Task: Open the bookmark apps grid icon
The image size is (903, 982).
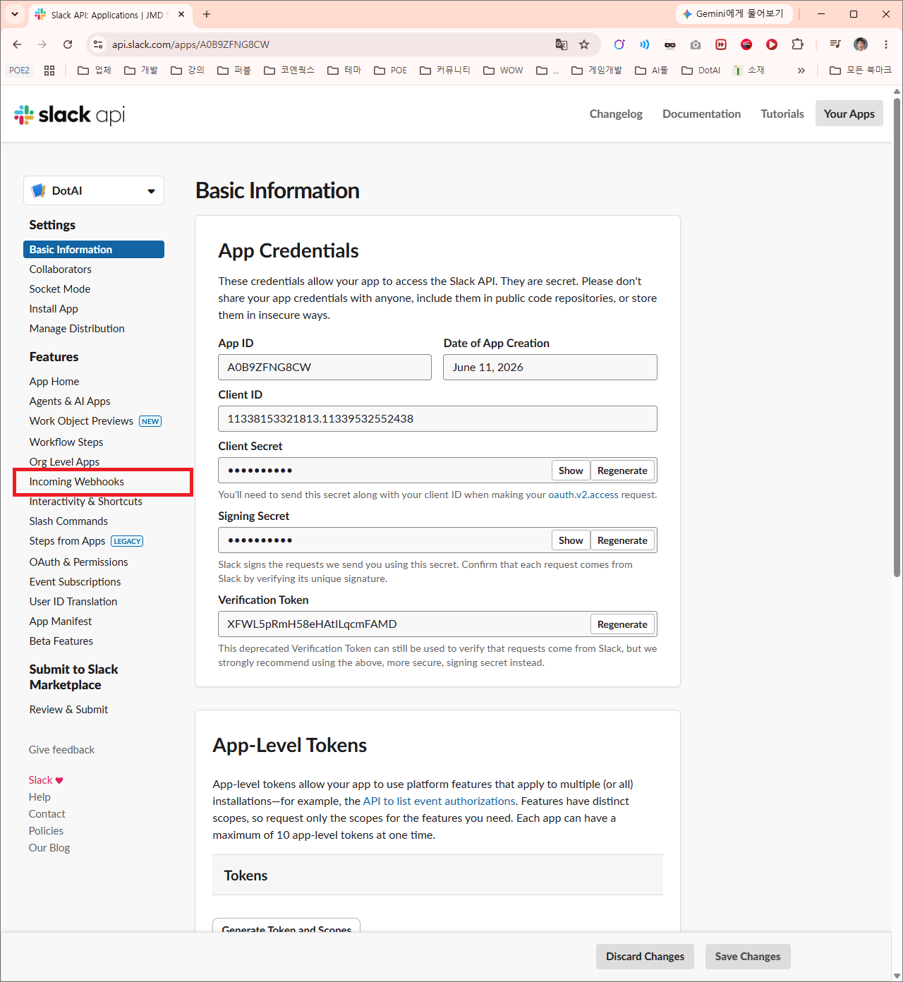Action: 49,71
